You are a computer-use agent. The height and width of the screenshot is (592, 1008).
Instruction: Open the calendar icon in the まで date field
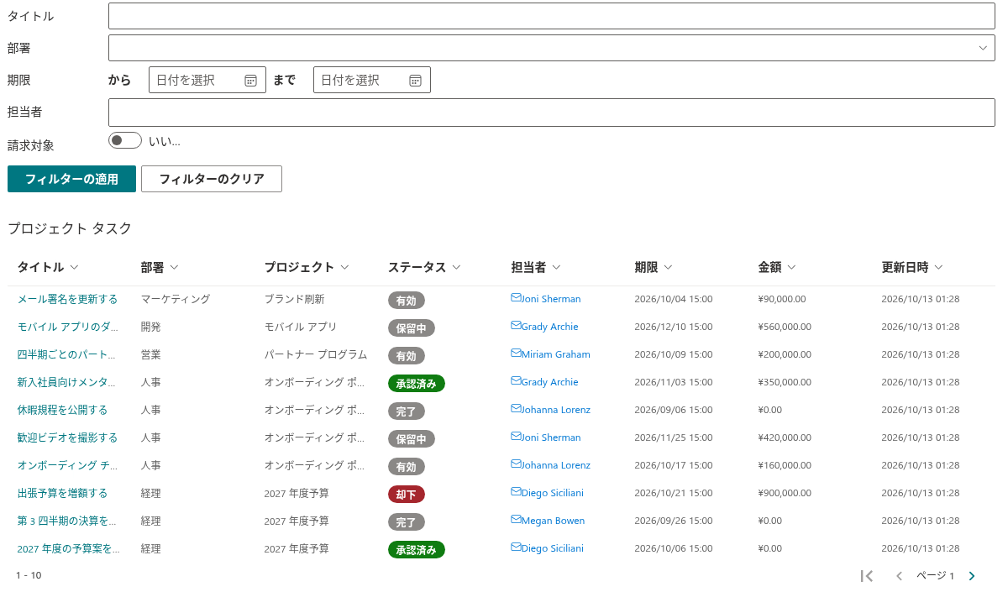[415, 81]
